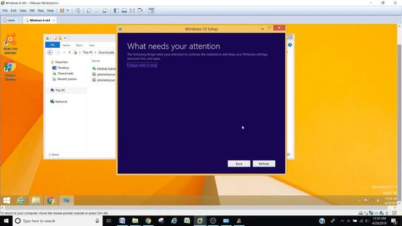Select Desktop in Explorer navigation pane
This screenshot has height=226, width=402.
tap(63, 68)
